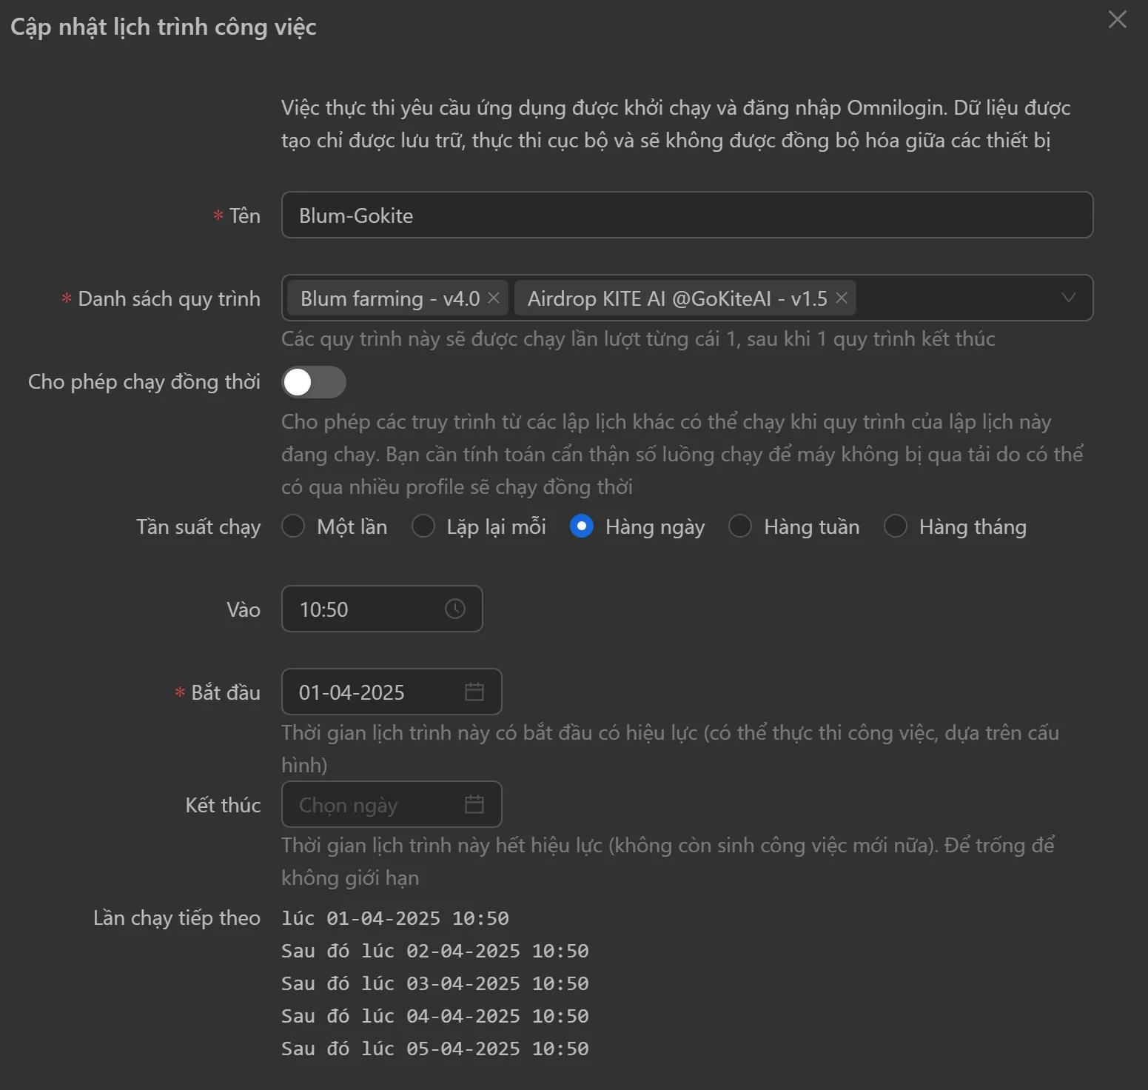This screenshot has height=1090, width=1148.
Task: Open calendar icon for Bắt đầu date
Action: [x=474, y=692]
